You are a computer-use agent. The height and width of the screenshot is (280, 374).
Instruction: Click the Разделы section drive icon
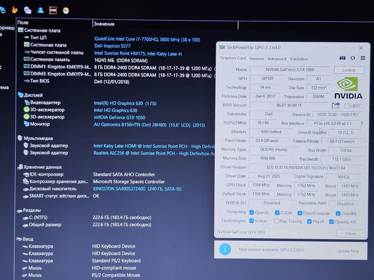click(x=19, y=210)
